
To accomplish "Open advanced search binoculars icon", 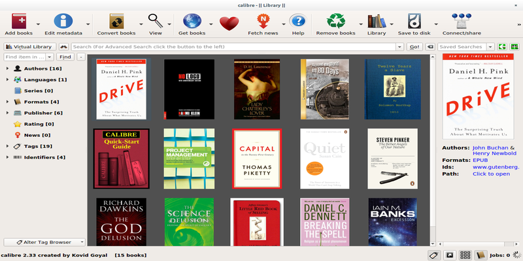I will point(63,46).
